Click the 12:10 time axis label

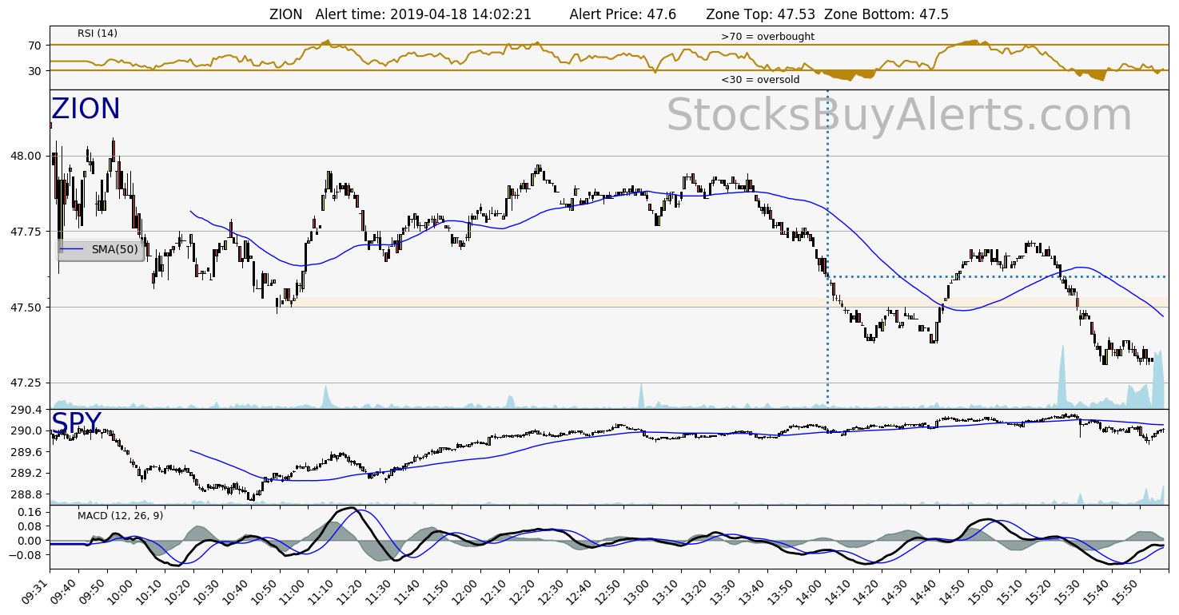[495, 591]
